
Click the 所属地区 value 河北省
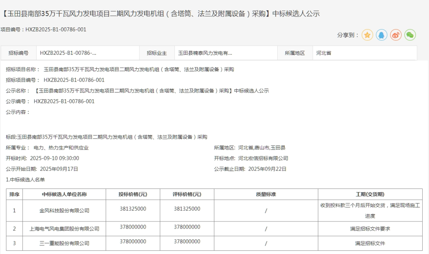click(x=324, y=53)
